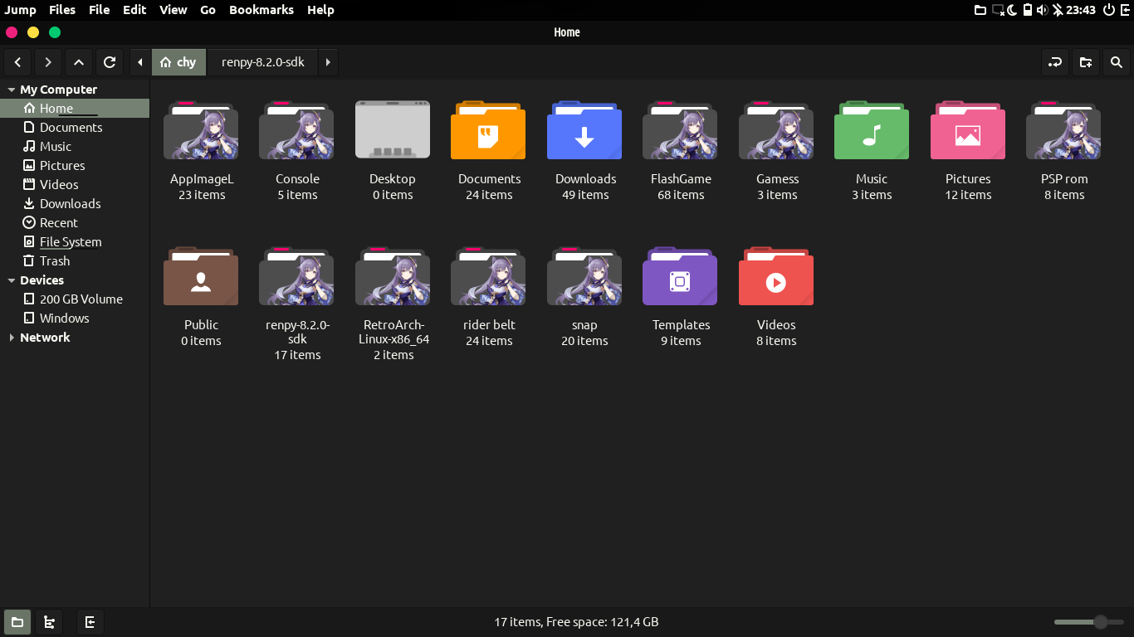Screen dimensions: 1134x637
Task: Toggle location entry path button
Action: click(x=1055, y=62)
